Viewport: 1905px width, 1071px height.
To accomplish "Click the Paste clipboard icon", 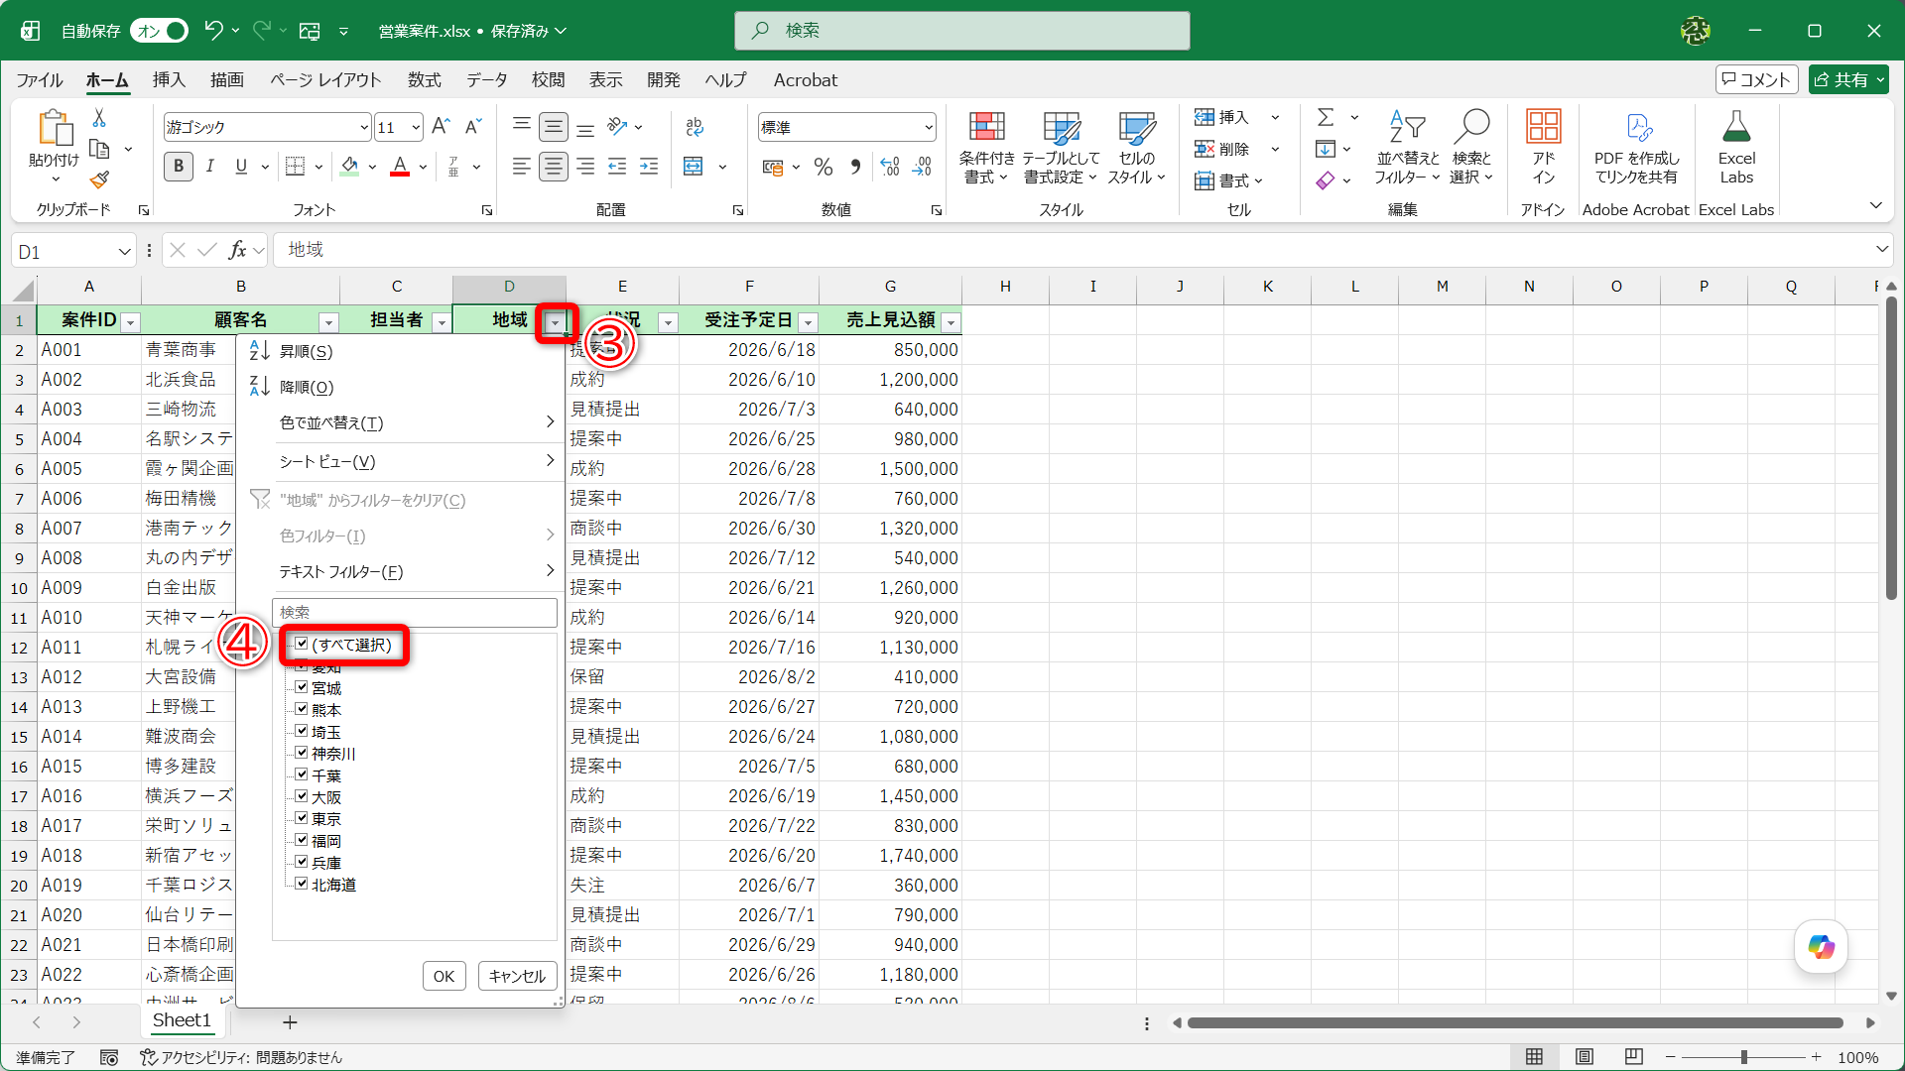I will [x=54, y=129].
